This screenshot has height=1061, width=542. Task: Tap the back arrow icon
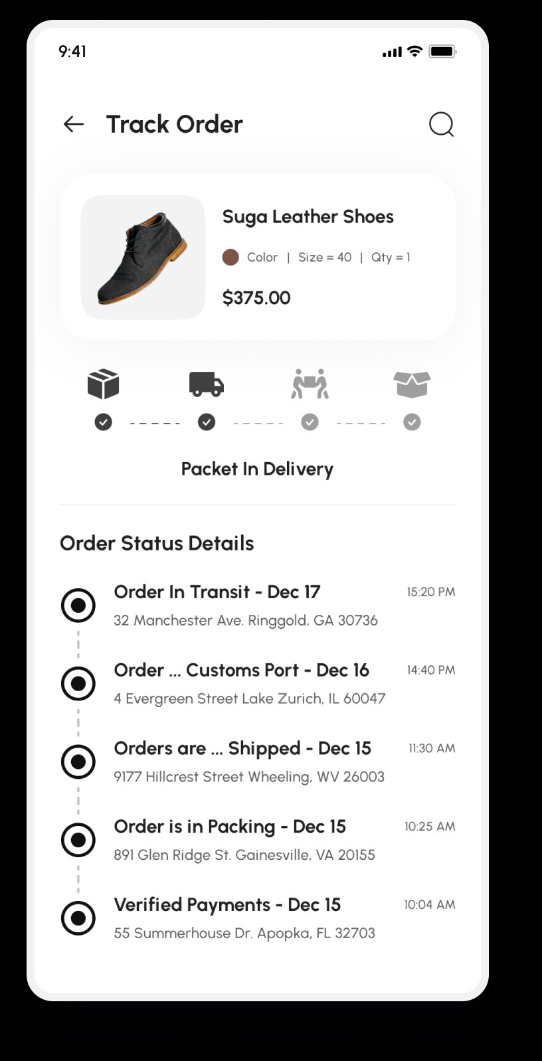tap(74, 124)
